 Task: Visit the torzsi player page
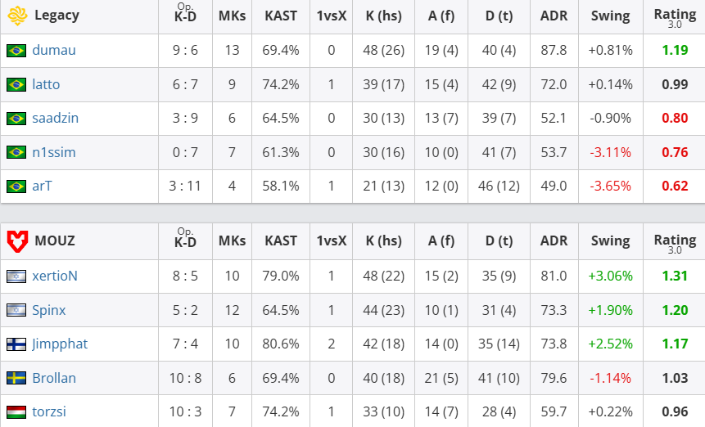[x=49, y=412]
